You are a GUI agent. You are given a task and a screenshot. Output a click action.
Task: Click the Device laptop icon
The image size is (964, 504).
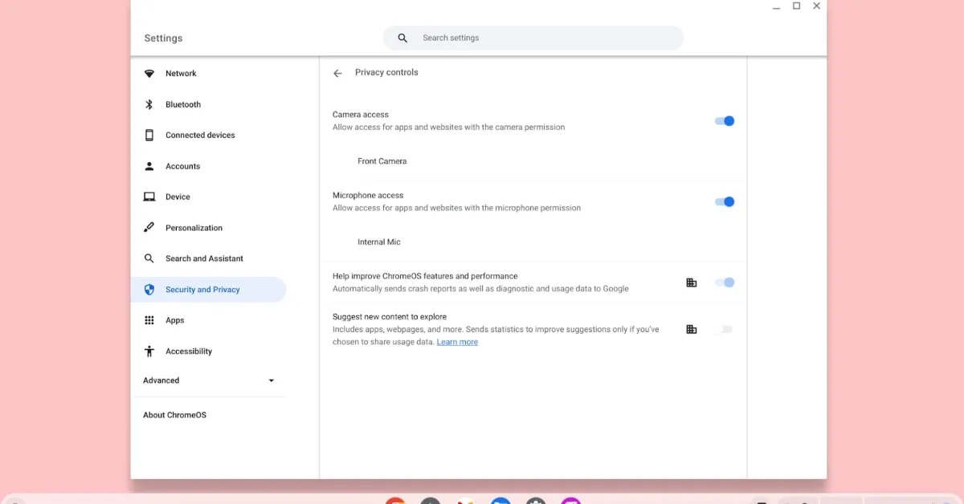tap(149, 197)
